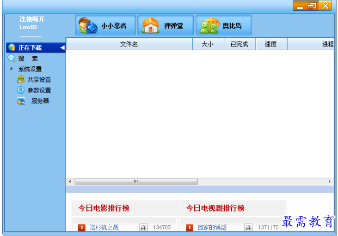Open 服务器 in the sidebar
The image size is (338, 236).
(x=40, y=101)
